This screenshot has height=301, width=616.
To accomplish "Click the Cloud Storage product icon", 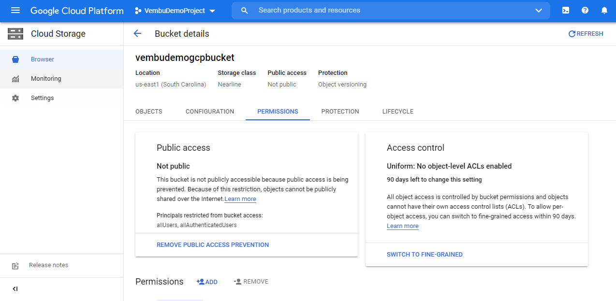I will click(x=15, y=34).
